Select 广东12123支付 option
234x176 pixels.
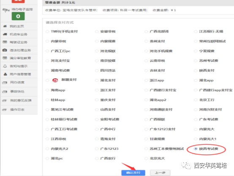[146, 129]
